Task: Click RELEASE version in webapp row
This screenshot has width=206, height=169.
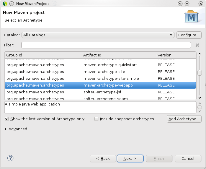Action: tap(166, 85)
